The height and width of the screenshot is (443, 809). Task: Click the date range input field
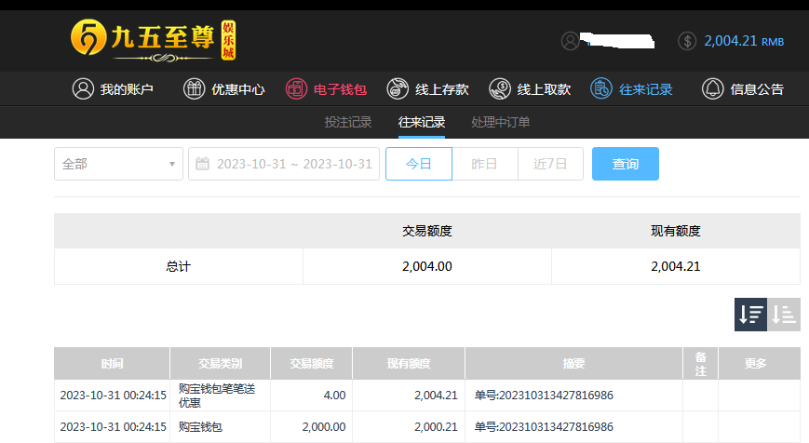click(284, 164)
